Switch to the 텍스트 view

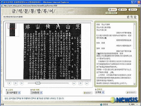point(133,10)
